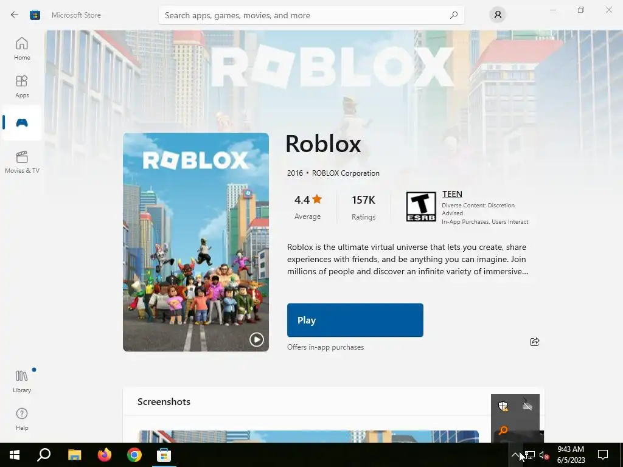
Task: Click the ESRB T rating badge
Action: 421,207
